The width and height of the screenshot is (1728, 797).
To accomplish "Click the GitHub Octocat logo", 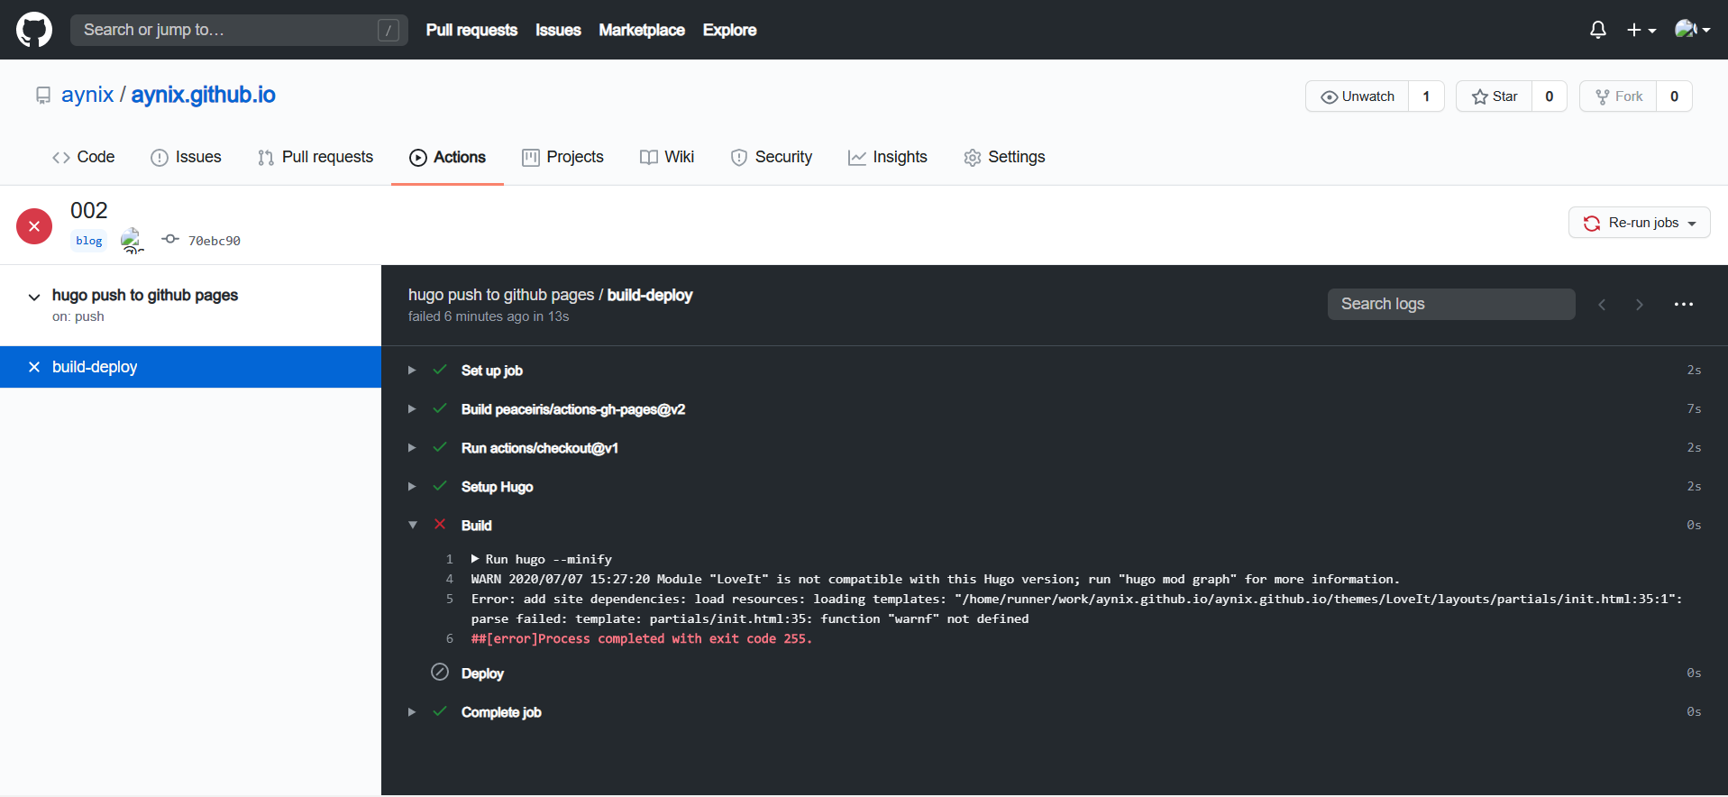I will (34, 30).
